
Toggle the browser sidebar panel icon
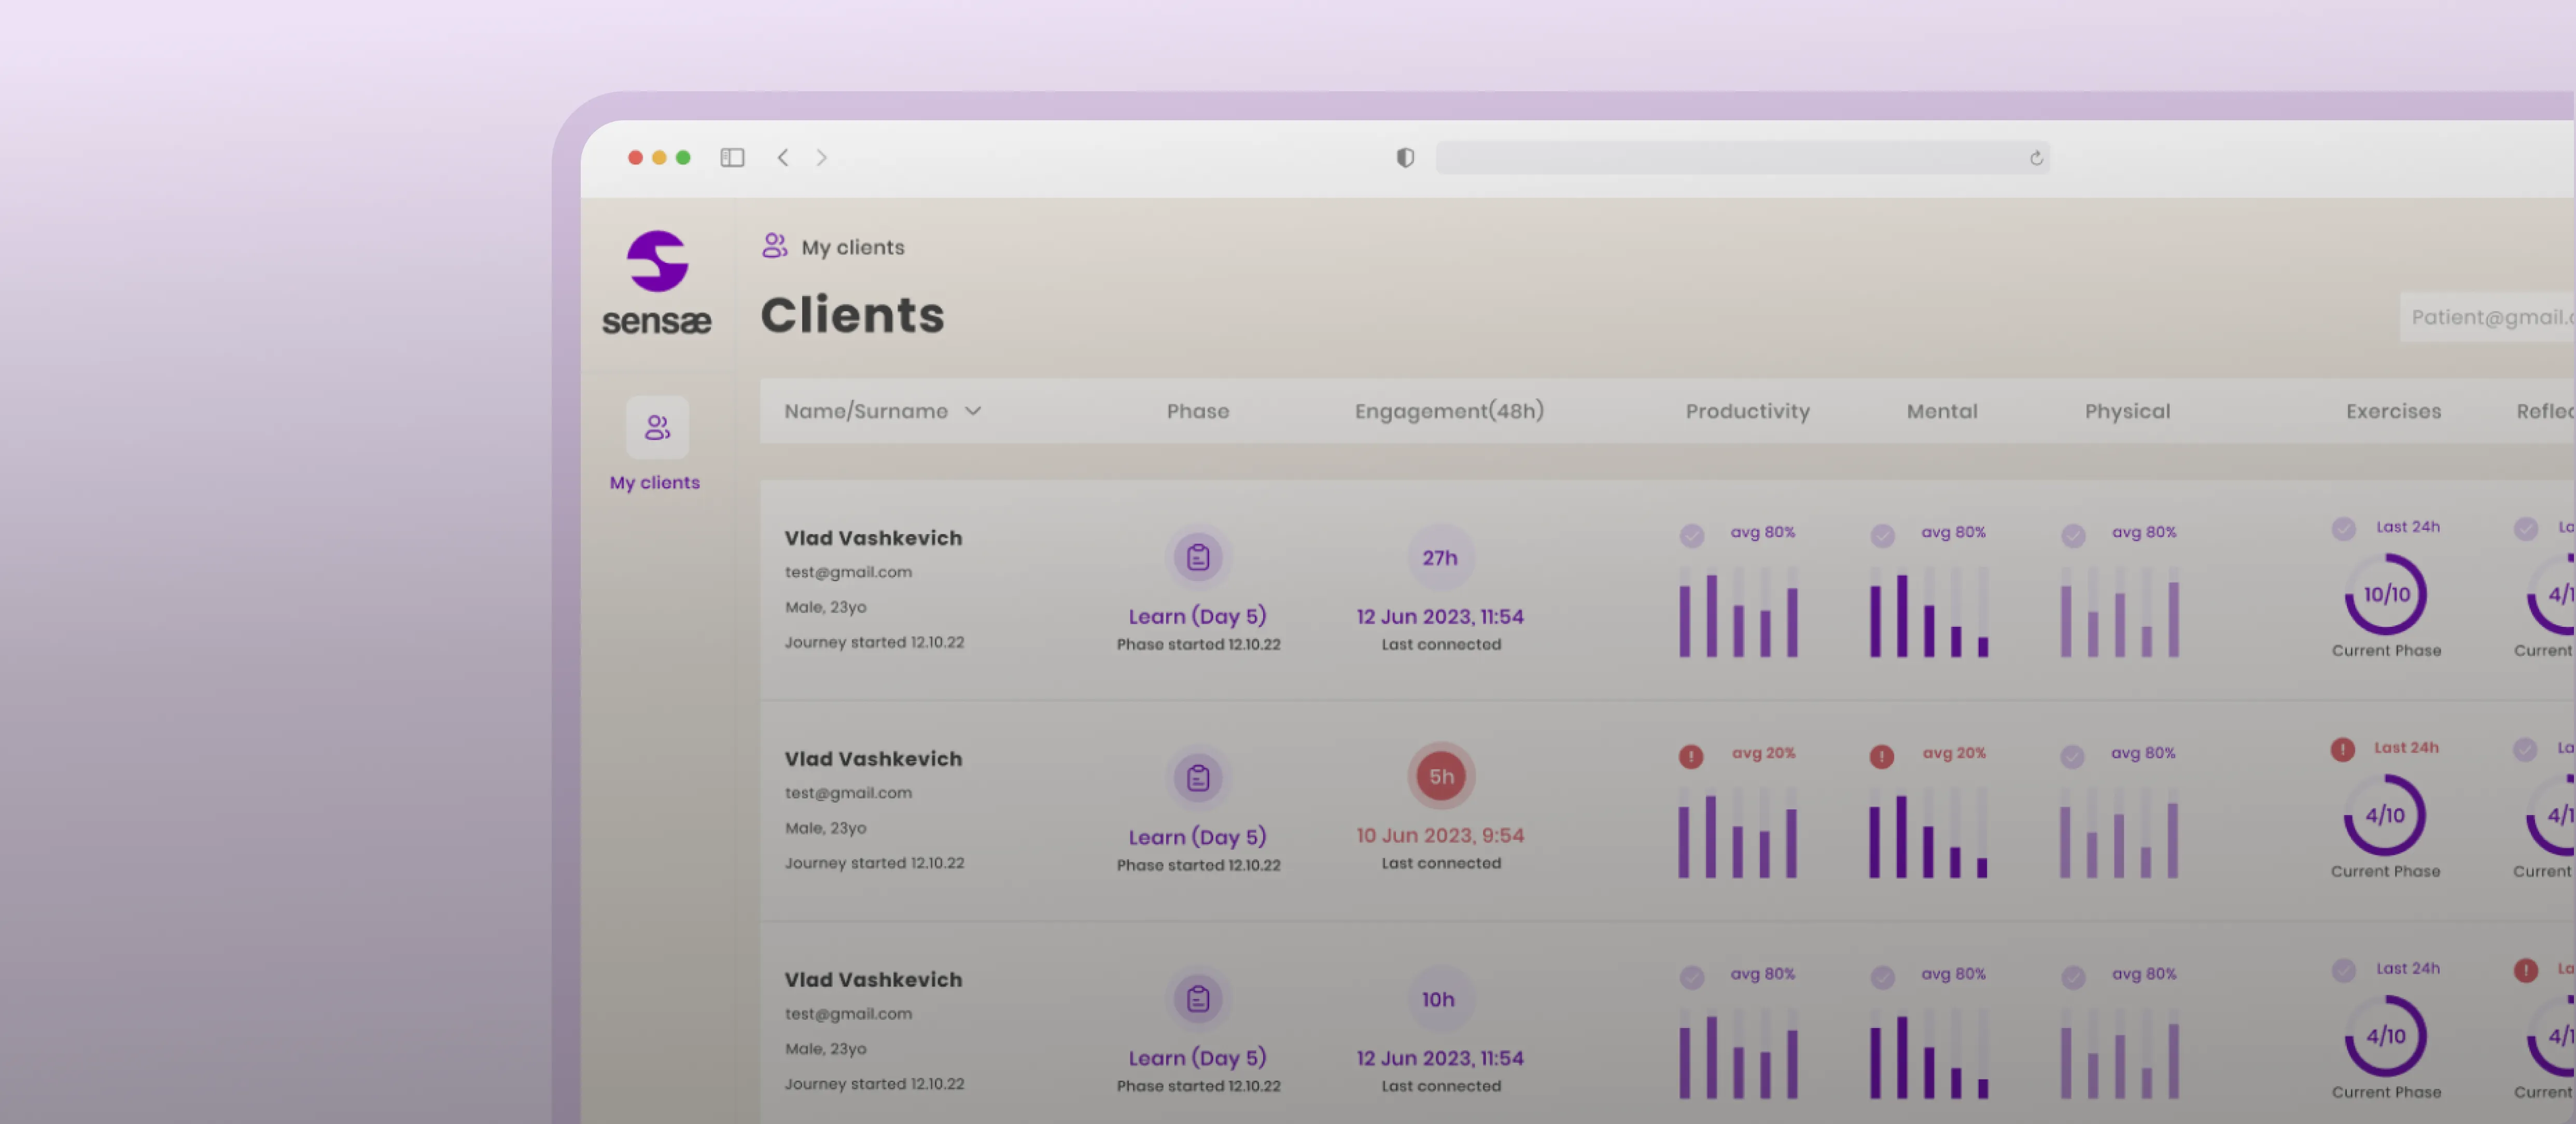click(x=733, y=158)
